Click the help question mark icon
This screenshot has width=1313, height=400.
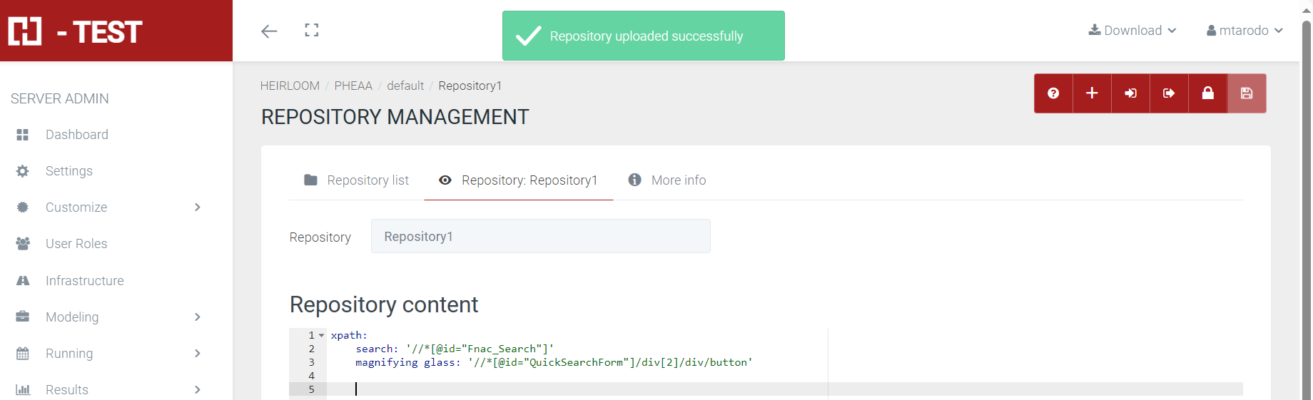pyautogui.click(x=1053, y=93)
